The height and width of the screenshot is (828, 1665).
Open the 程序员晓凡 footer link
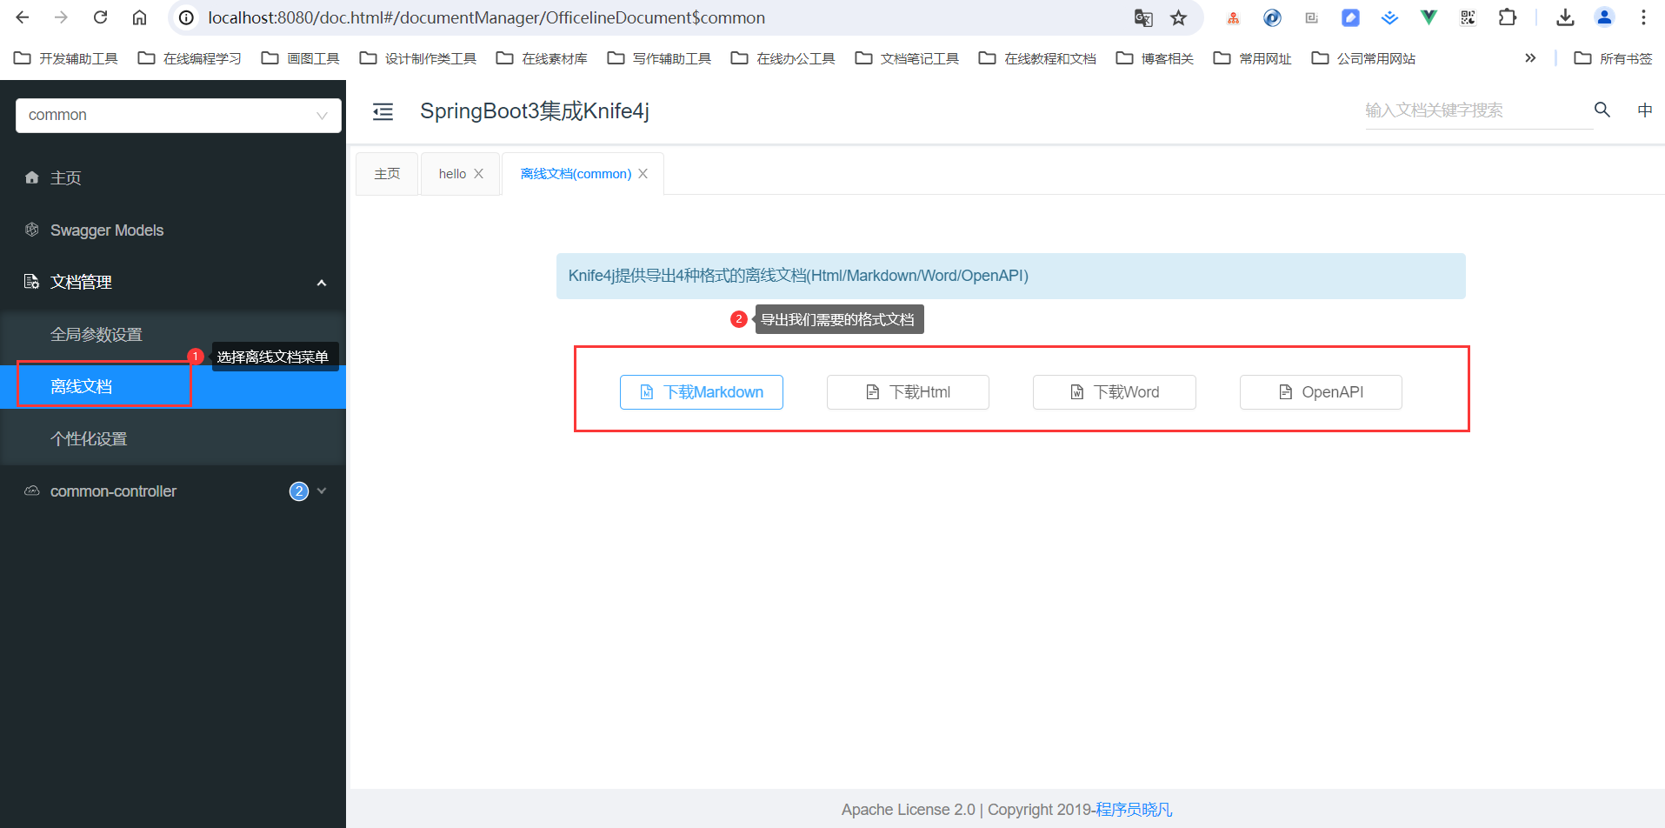tap(1134, 810)
